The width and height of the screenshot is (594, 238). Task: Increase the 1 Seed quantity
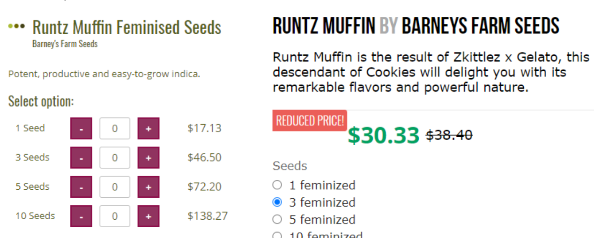coord(148,128)
